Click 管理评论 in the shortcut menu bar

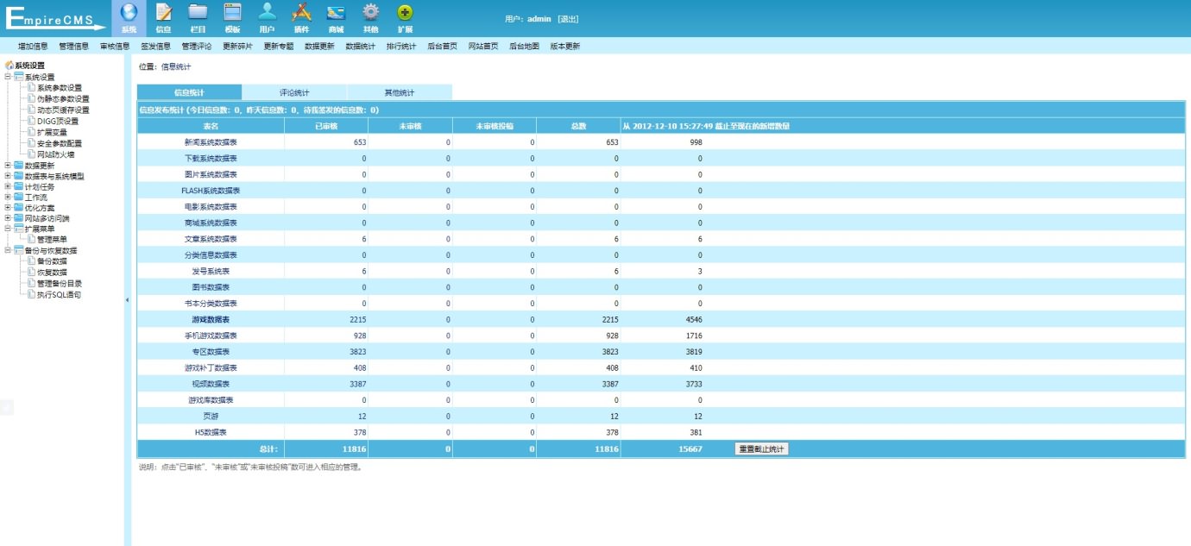[197, 47]
